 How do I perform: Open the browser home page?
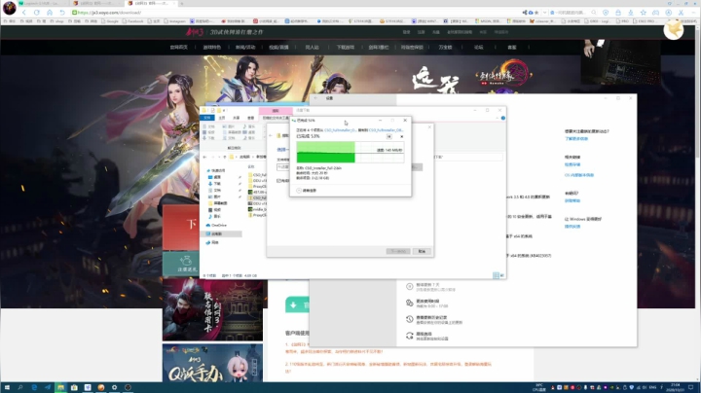(50, 13)
